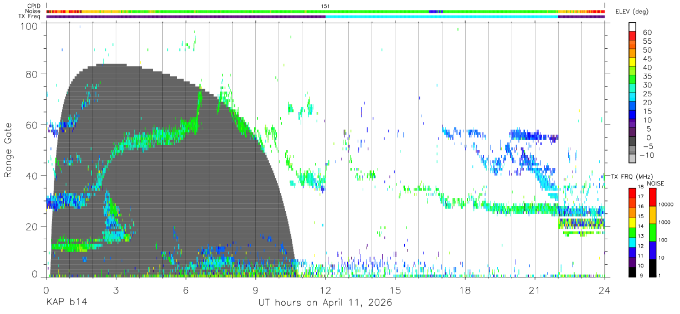Select the white top segment of ELEV colorbar
The width and height of the screenshot is (680, 314).
pos(632,27)
